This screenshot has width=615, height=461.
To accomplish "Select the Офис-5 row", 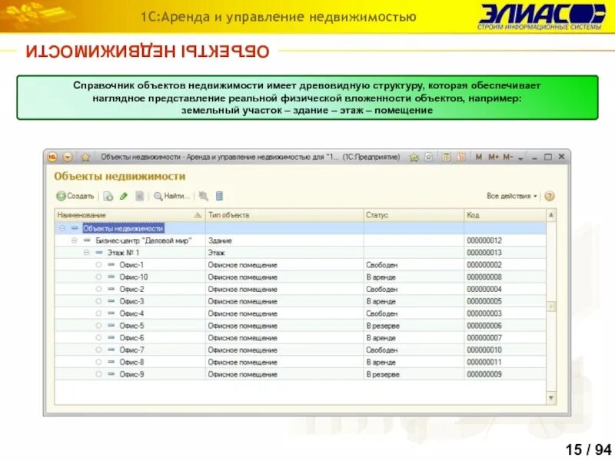I will [300, 325].
